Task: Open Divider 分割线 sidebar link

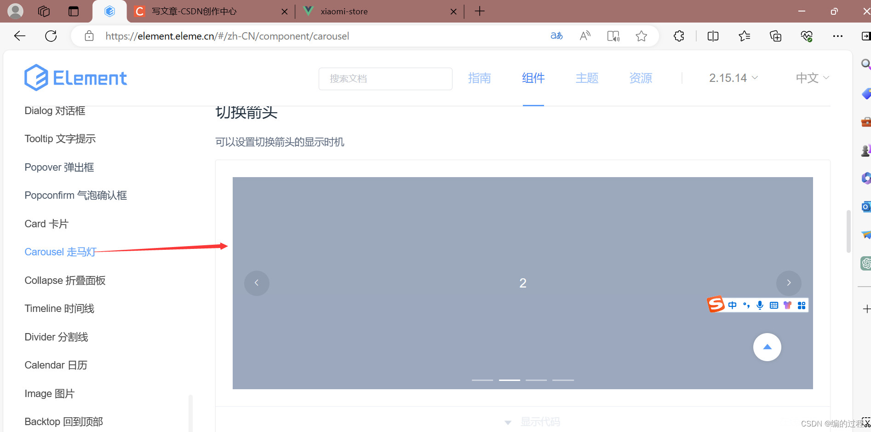Action: [56, 337]
